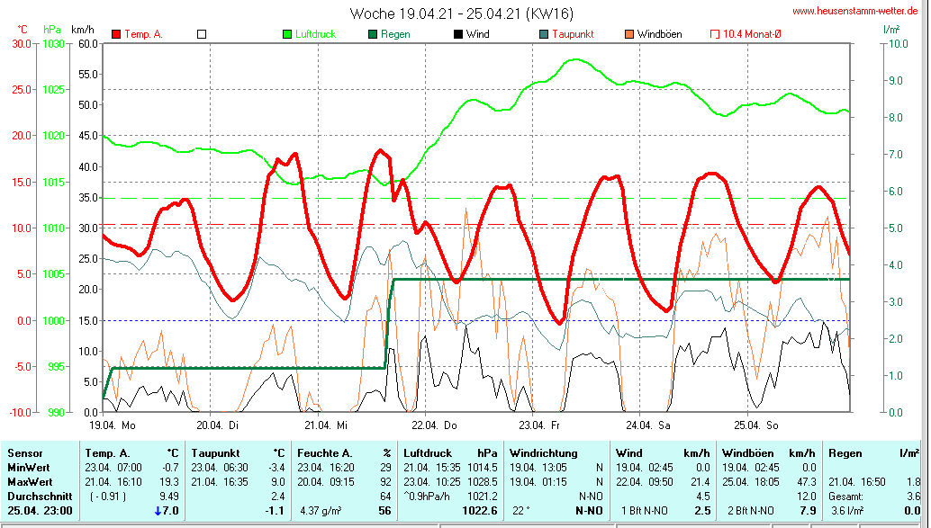The height and width of the screenshot is (528, 931).
Task: Click the Feuchte A. column header
Action: (x=325, y=453)
